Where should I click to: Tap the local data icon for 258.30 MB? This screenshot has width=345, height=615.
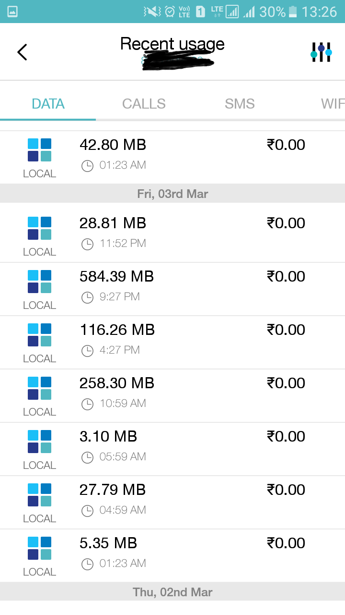pyautogui.click(x=39, y=388)
